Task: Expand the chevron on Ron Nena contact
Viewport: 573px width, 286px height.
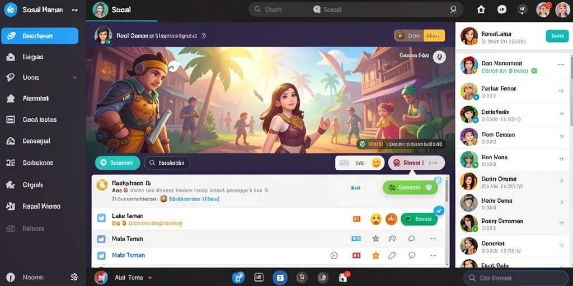Action: point(561,159)
